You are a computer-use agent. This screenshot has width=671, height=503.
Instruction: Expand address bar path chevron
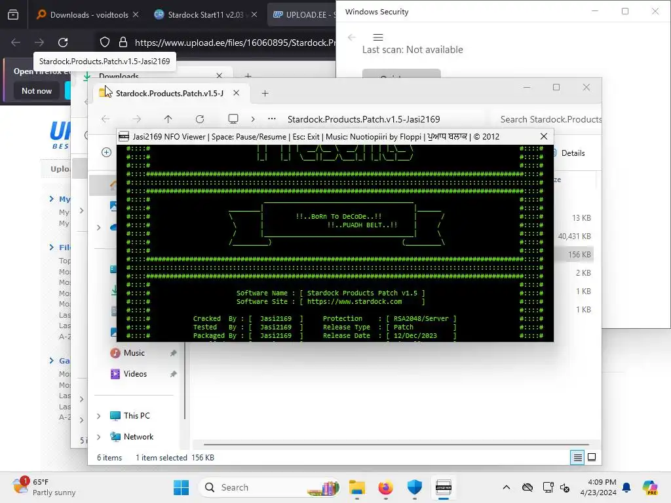[x=253, y=119]
